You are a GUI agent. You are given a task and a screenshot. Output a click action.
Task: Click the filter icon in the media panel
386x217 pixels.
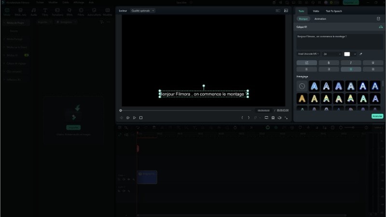(102, 22)
